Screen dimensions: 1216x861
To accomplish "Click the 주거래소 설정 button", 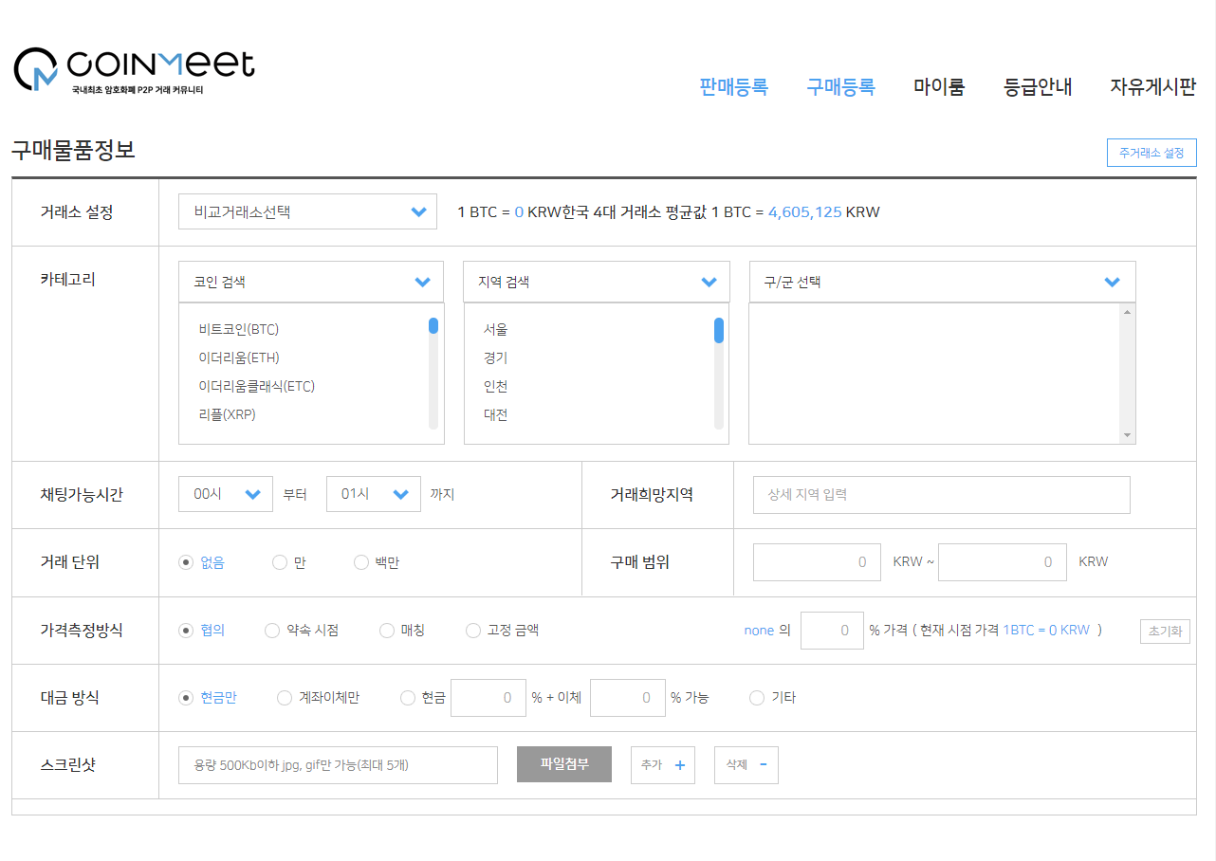I will 1151,153.
